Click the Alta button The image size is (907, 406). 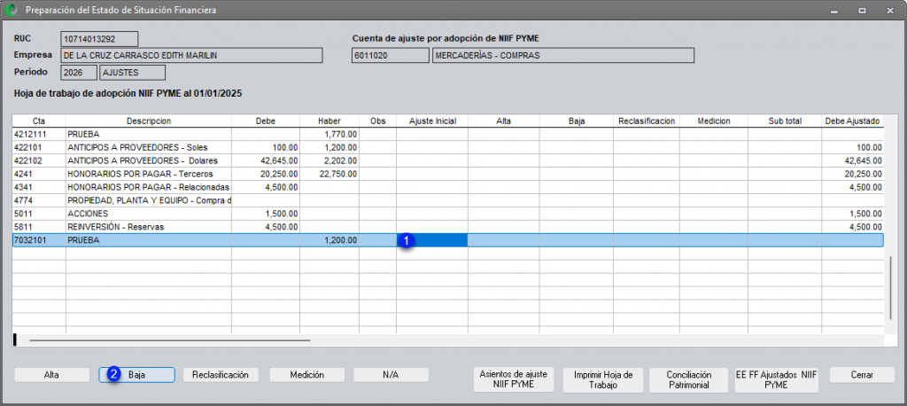pos(51,375)
